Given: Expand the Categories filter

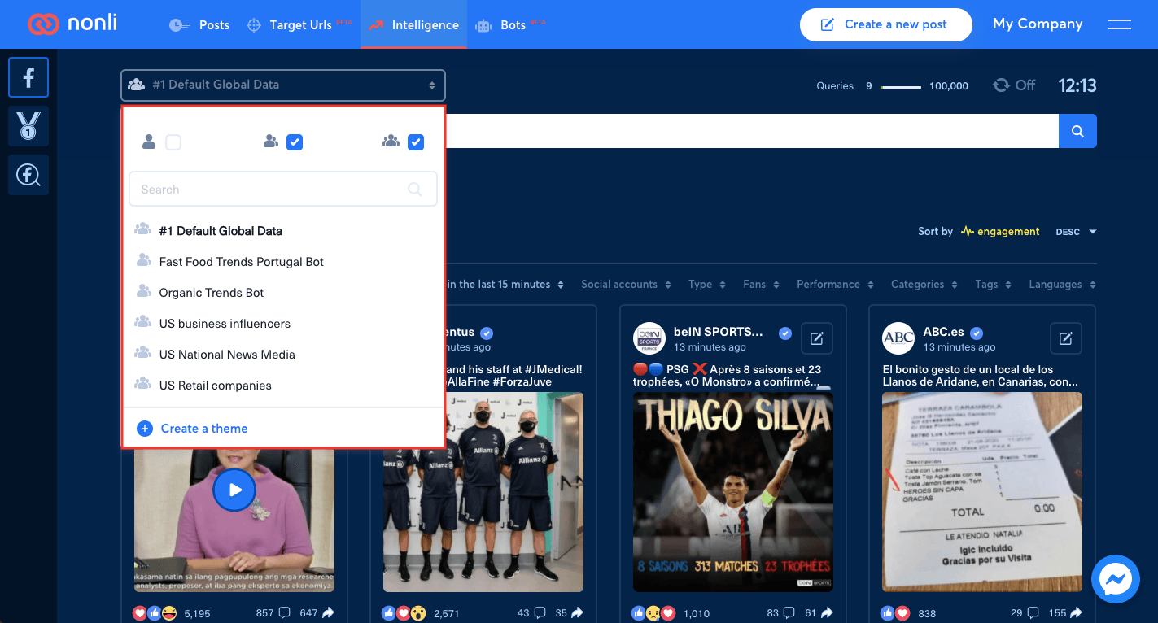Looking at the screenshot, I should tap(925, 285).
